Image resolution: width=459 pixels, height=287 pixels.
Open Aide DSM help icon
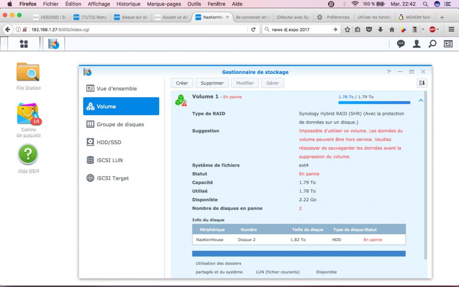click(x=28, y=158)
